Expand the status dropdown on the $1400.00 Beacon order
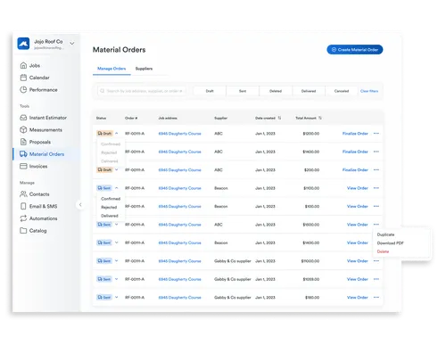Screen dimensions: 446x345 tap(117, 242)
